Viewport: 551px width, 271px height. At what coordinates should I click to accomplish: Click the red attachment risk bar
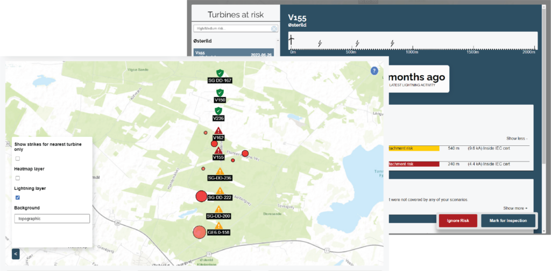point(413,164)
